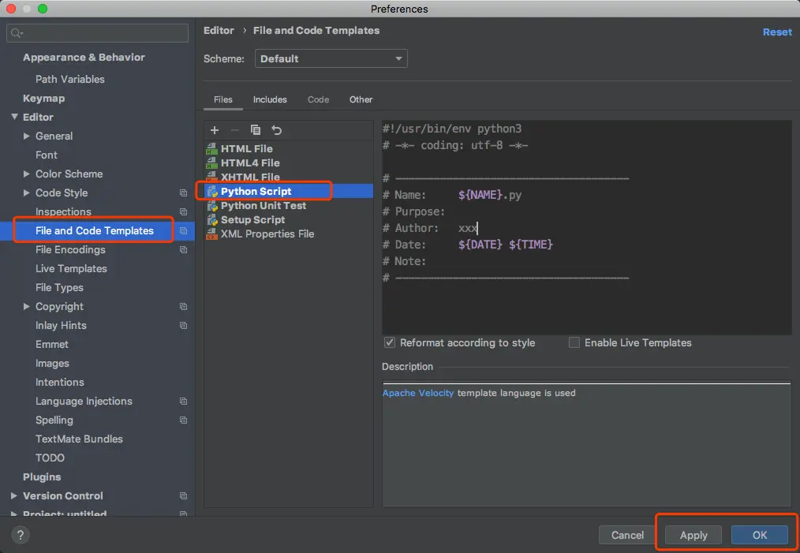Click the HTML File template icon

click(x=211, y=149)
